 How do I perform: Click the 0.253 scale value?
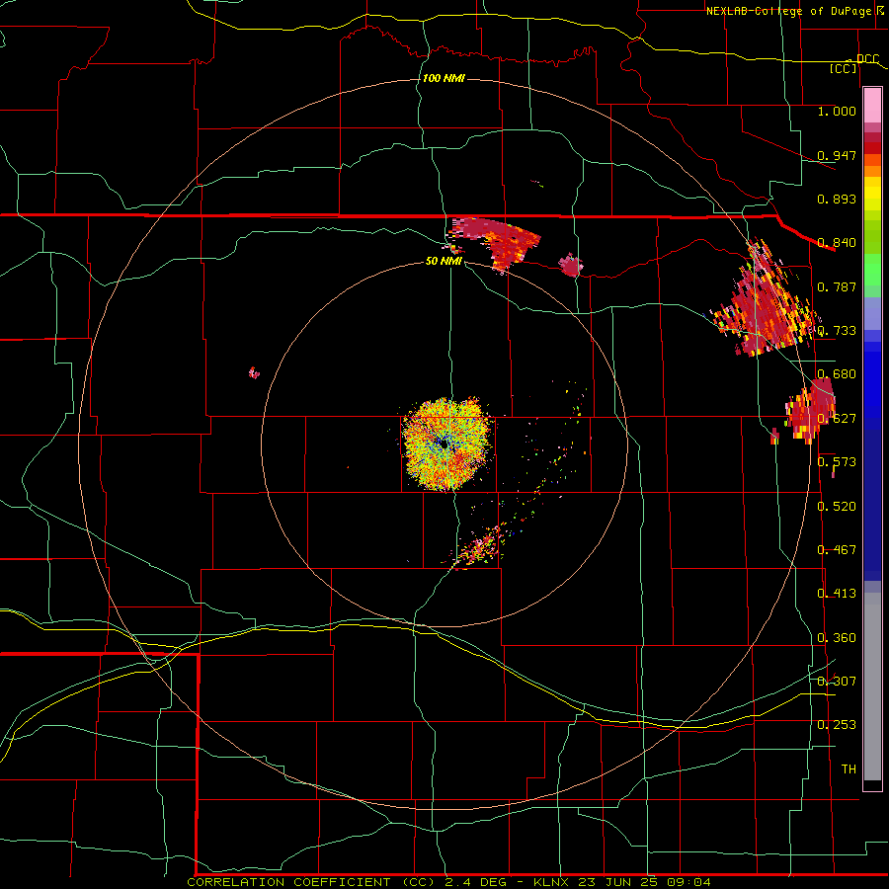[837, 725]
